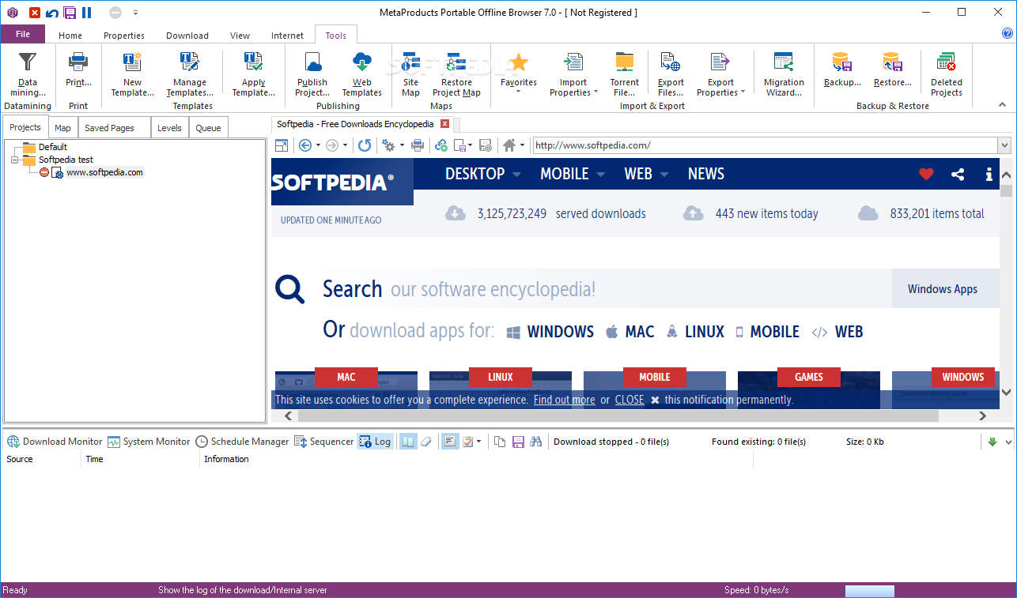The height and width of the screenshot is (598, 1017).
Task: Toggle the text lines log view button
Action: (x=449, y=442)
